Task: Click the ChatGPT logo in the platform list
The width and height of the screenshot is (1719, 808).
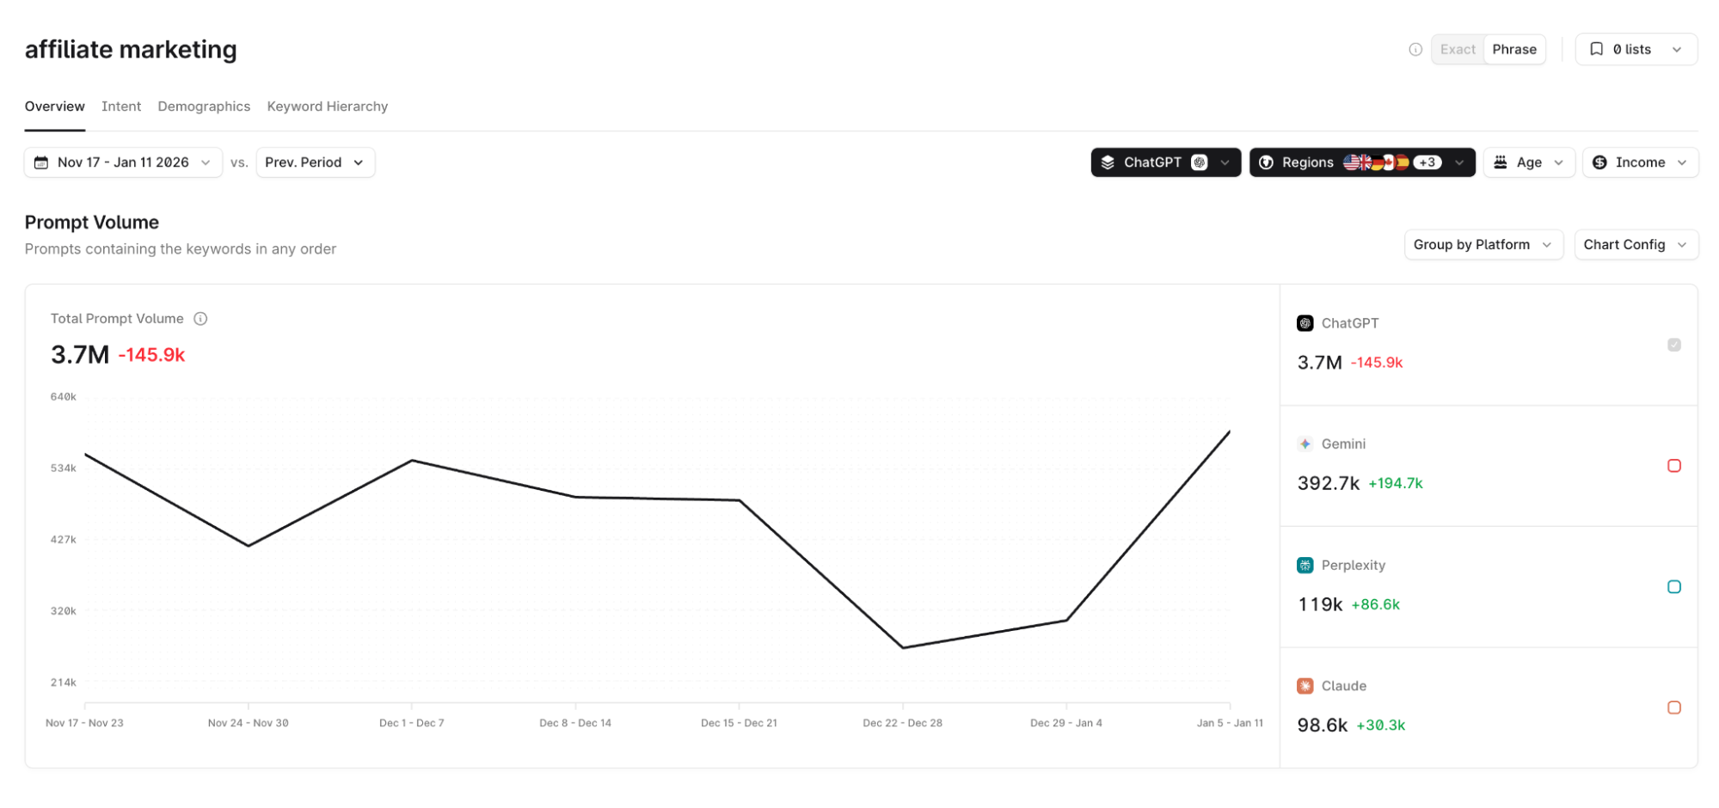Action: (1305, 324)
